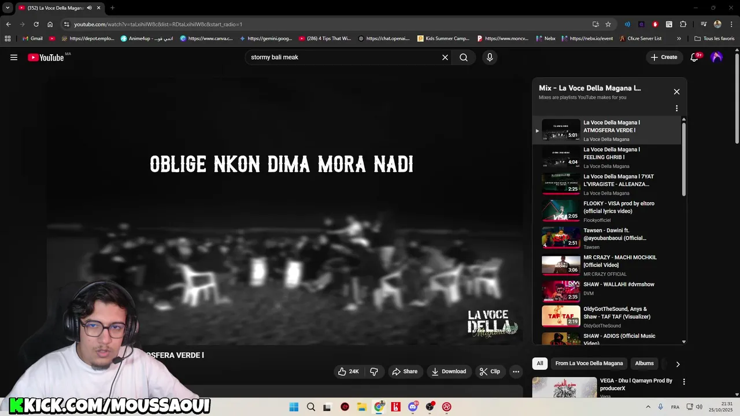
Task: Go to YouTube home via logo
Action: point(46,57)
